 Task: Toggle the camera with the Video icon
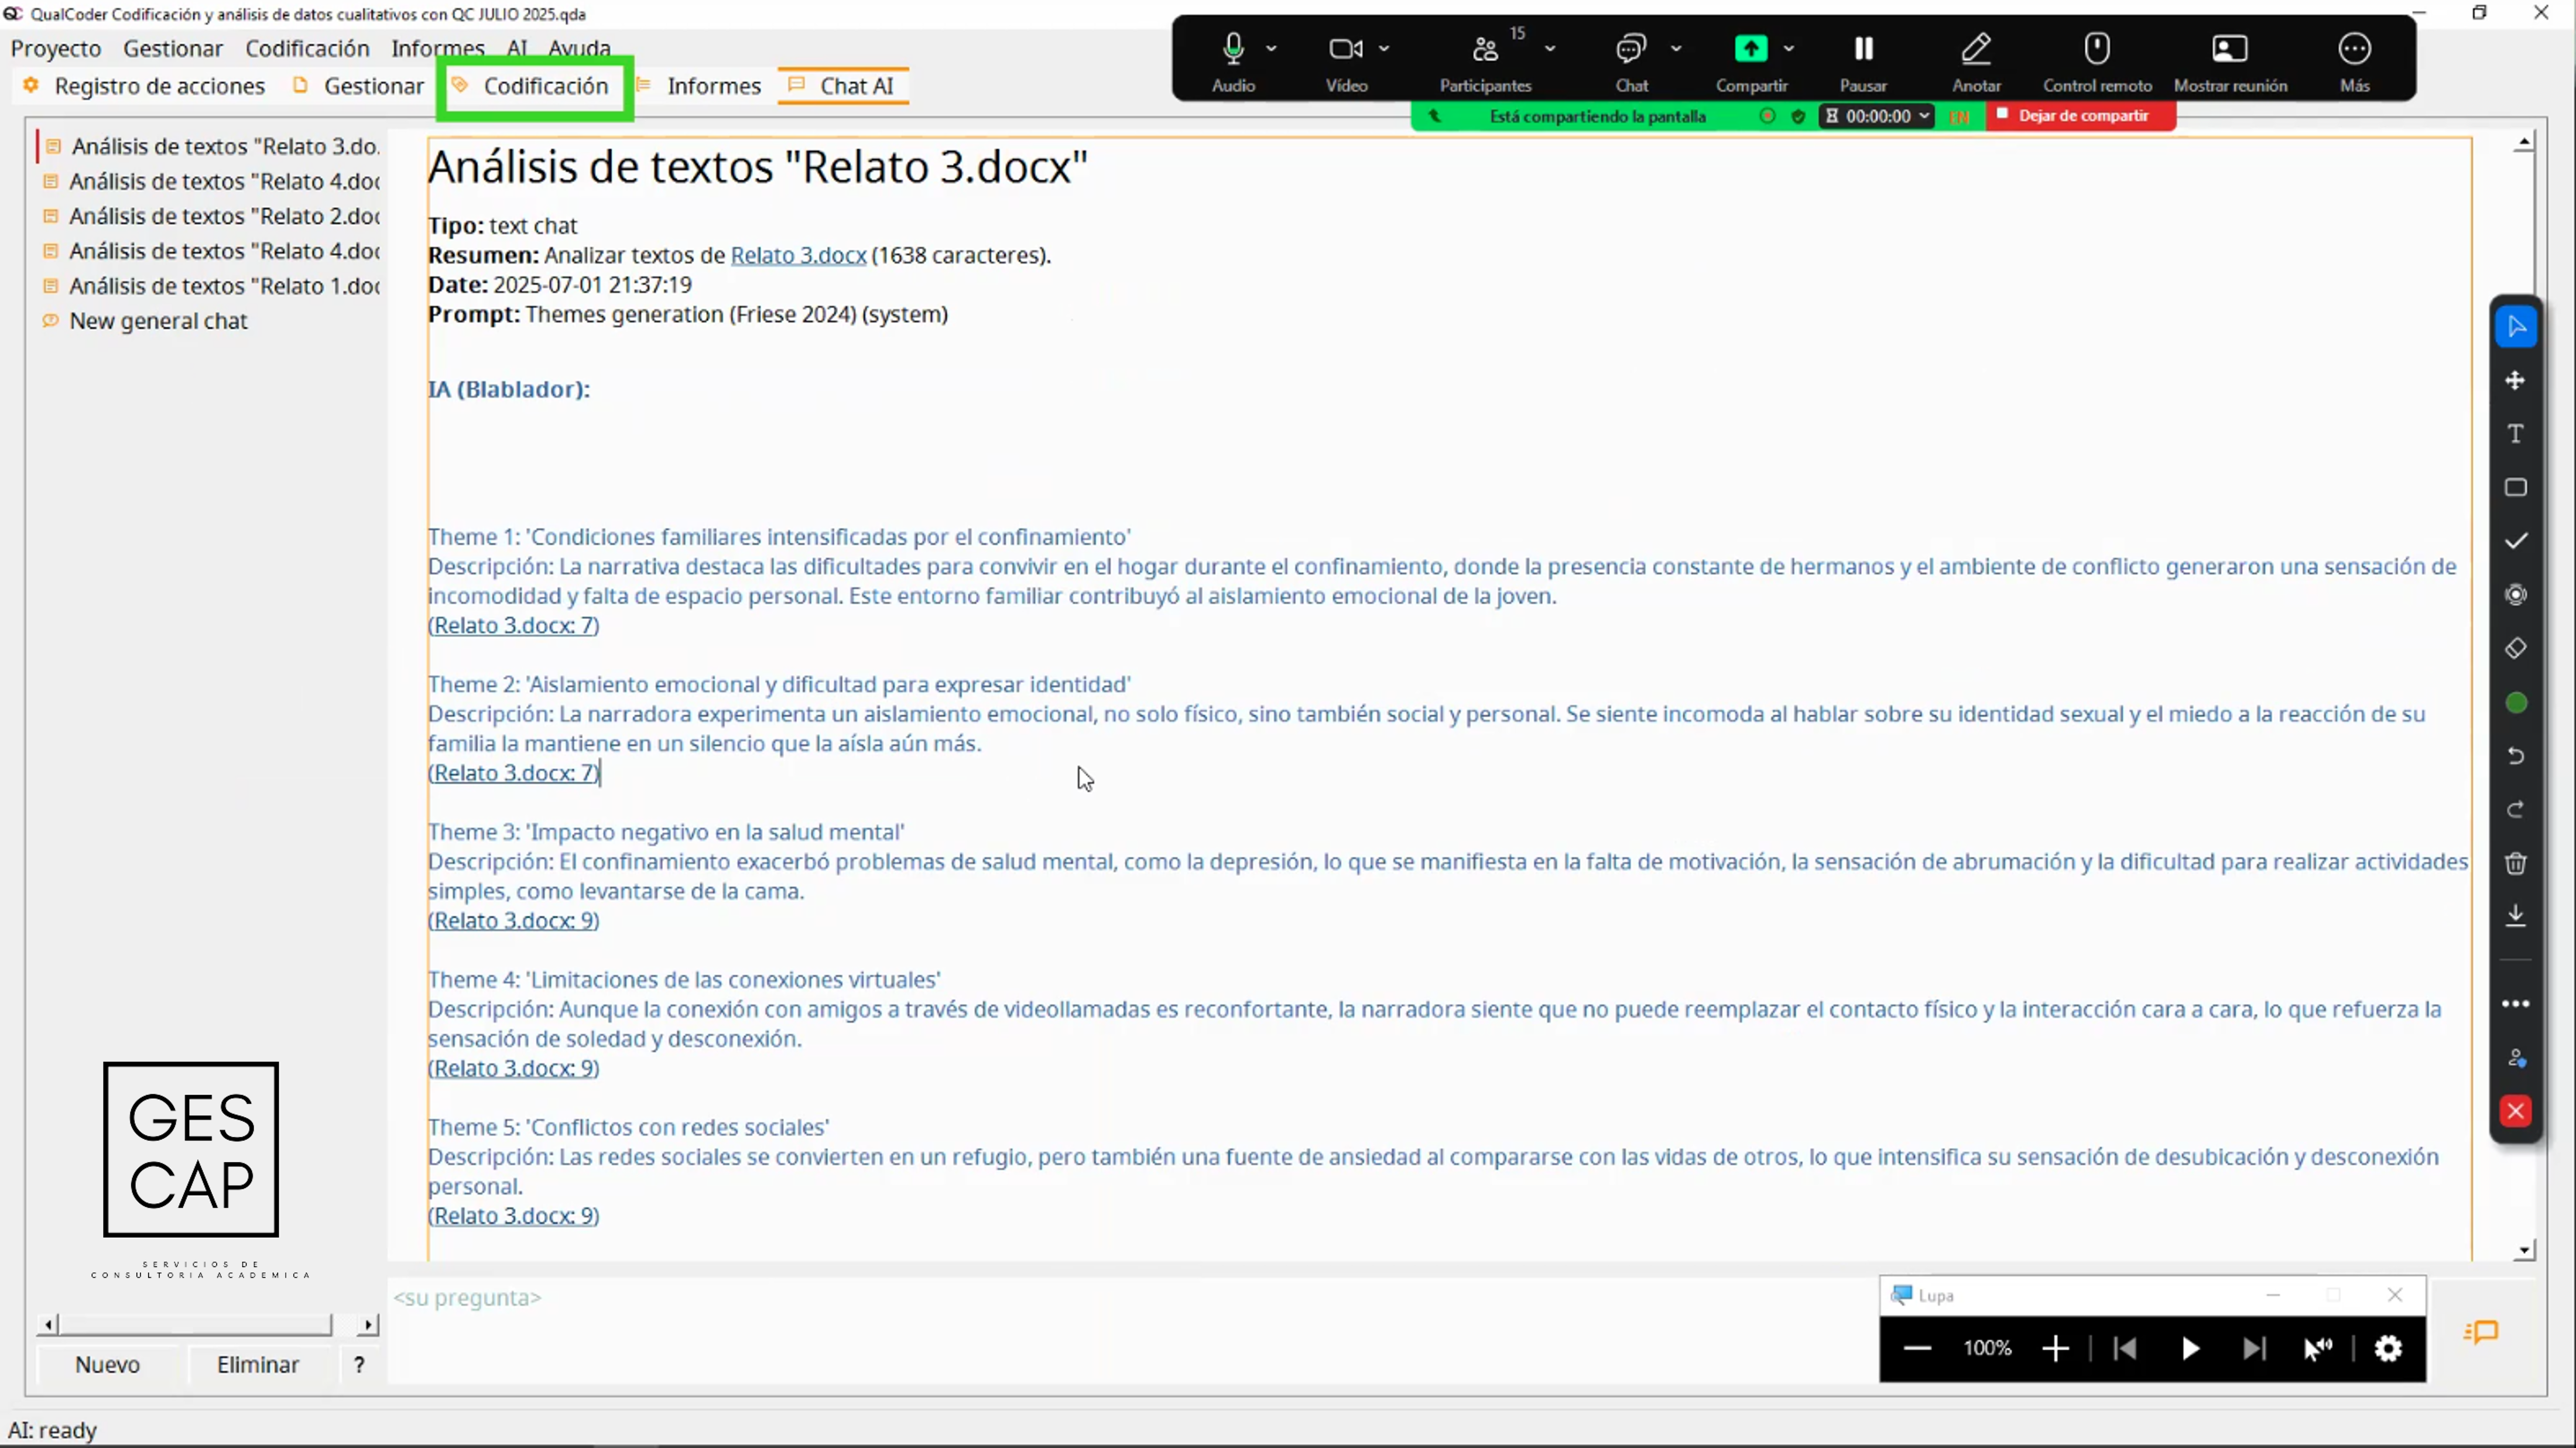(x=1346, y=48)
